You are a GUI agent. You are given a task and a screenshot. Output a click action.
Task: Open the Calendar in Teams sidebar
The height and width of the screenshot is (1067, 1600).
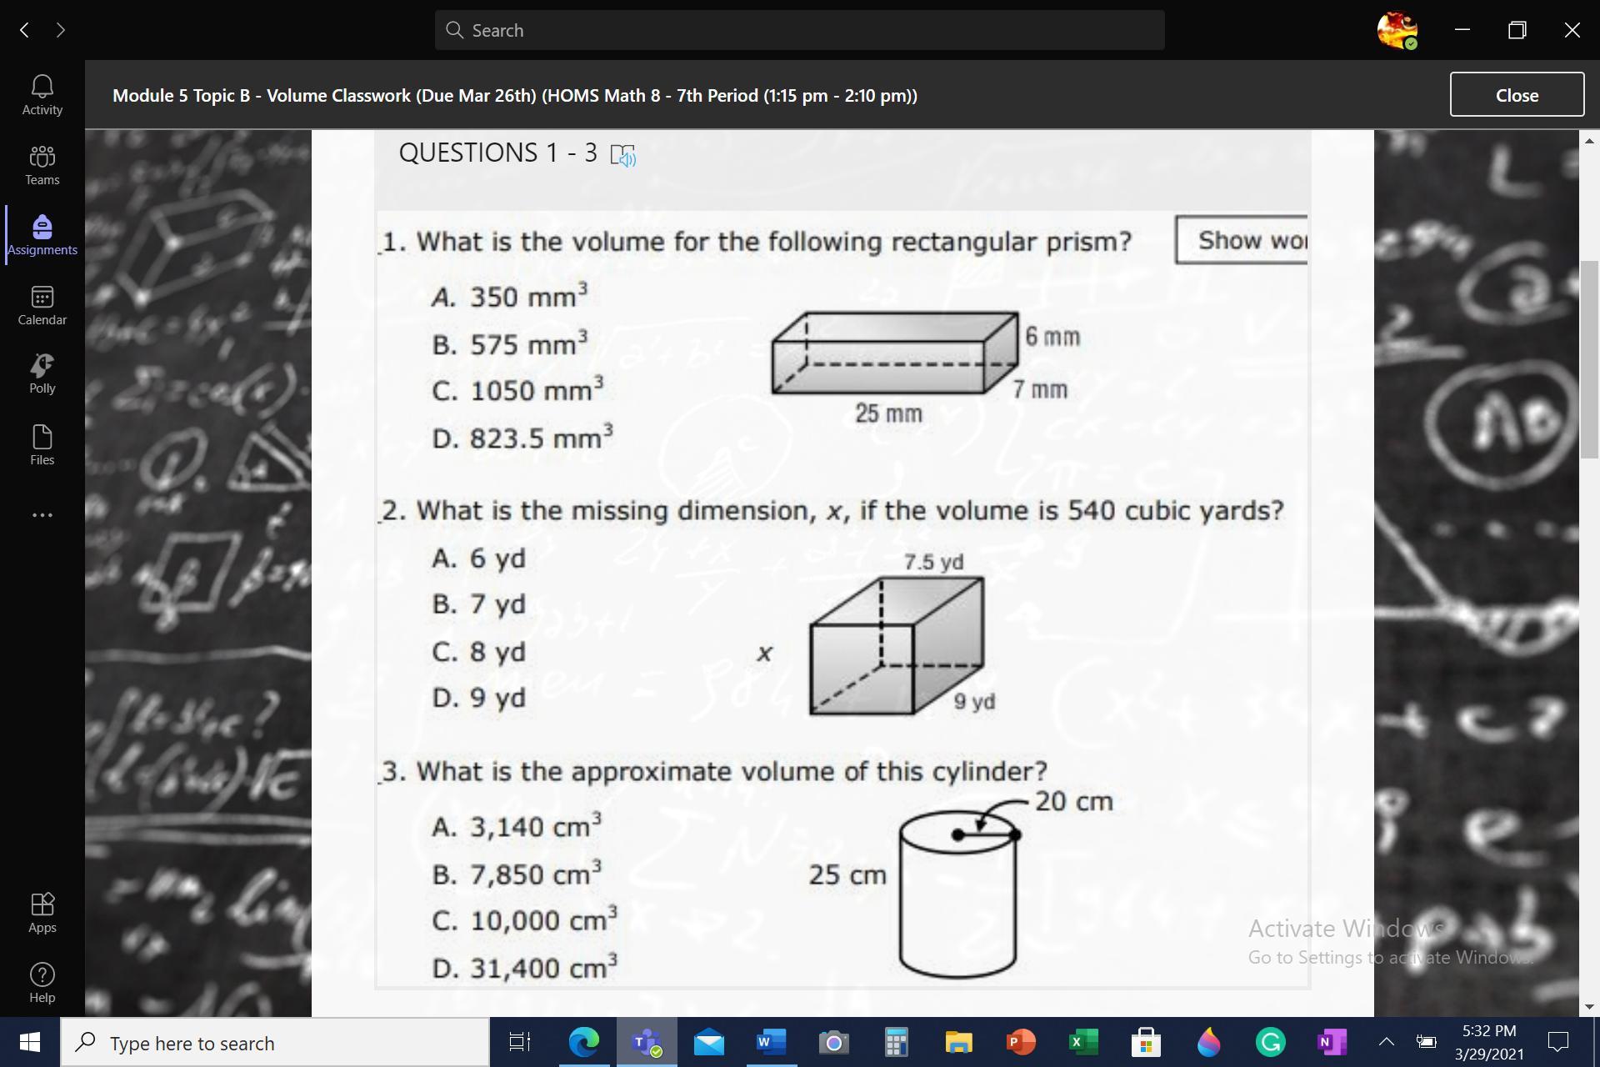(42, 305)
